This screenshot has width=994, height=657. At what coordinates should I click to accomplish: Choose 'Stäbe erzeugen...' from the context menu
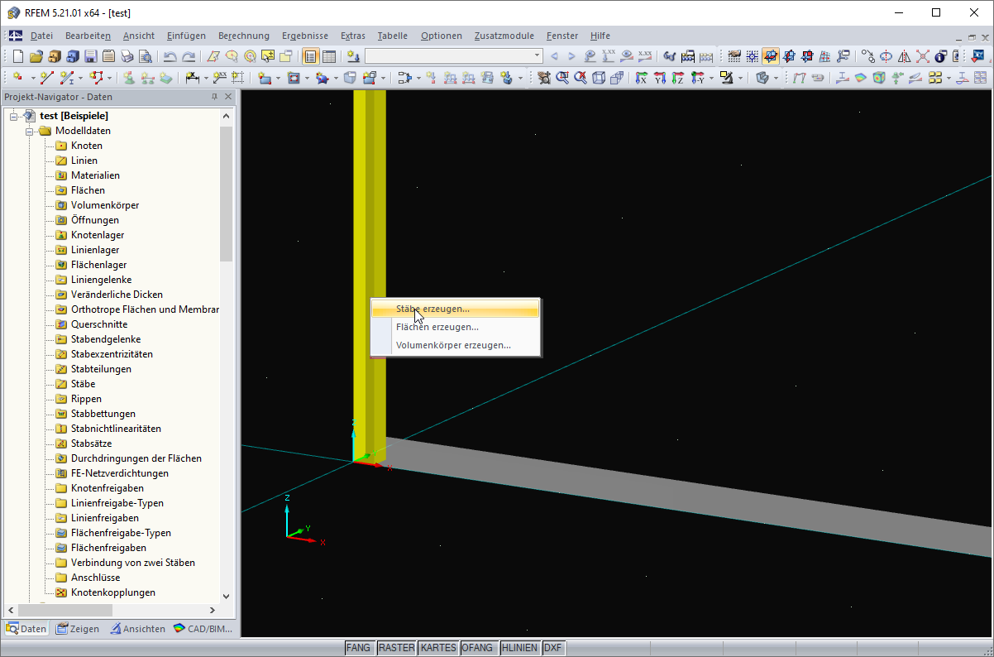tap(455, 309)
